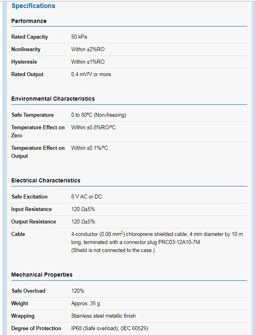The width and height of the screenshot is (255, 335).
Task: Click the Electrical Characteristics heading
Action: click(x=46, y=180)
